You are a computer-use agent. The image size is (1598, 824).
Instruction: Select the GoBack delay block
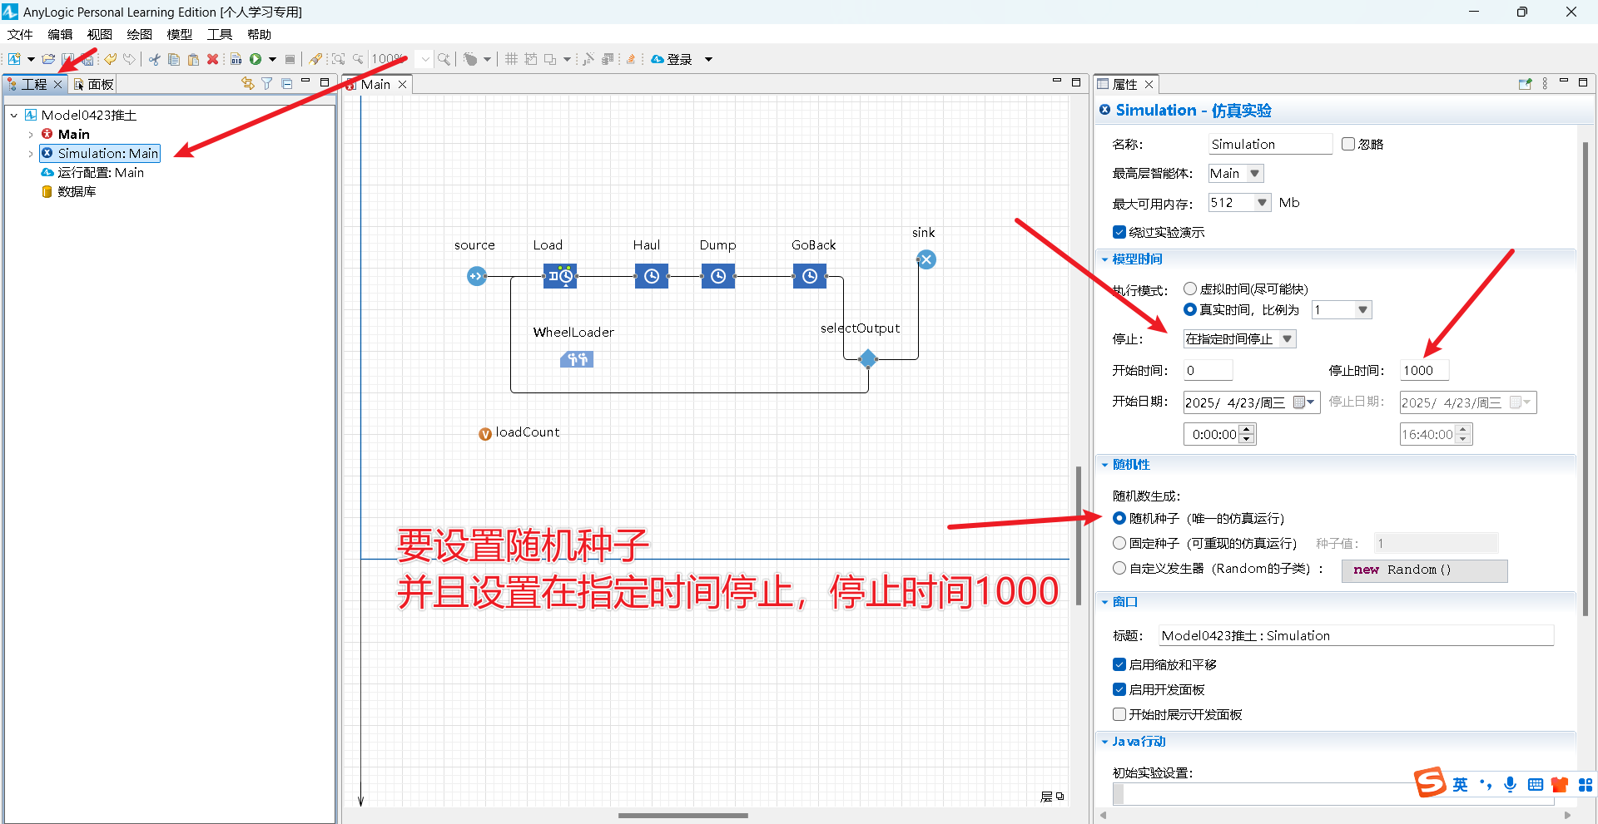click(810, 276)
